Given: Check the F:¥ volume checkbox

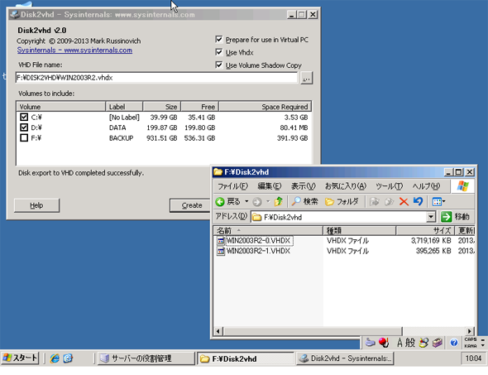Looking at the screenshot, I should pyautogui.click(x=24, y=137).
